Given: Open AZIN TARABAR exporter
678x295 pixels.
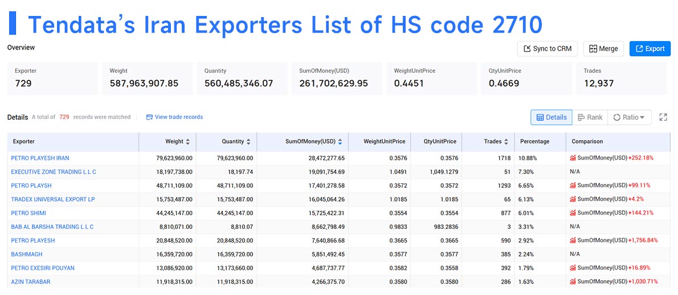Looking at the screenshot, I should point(31,282).
